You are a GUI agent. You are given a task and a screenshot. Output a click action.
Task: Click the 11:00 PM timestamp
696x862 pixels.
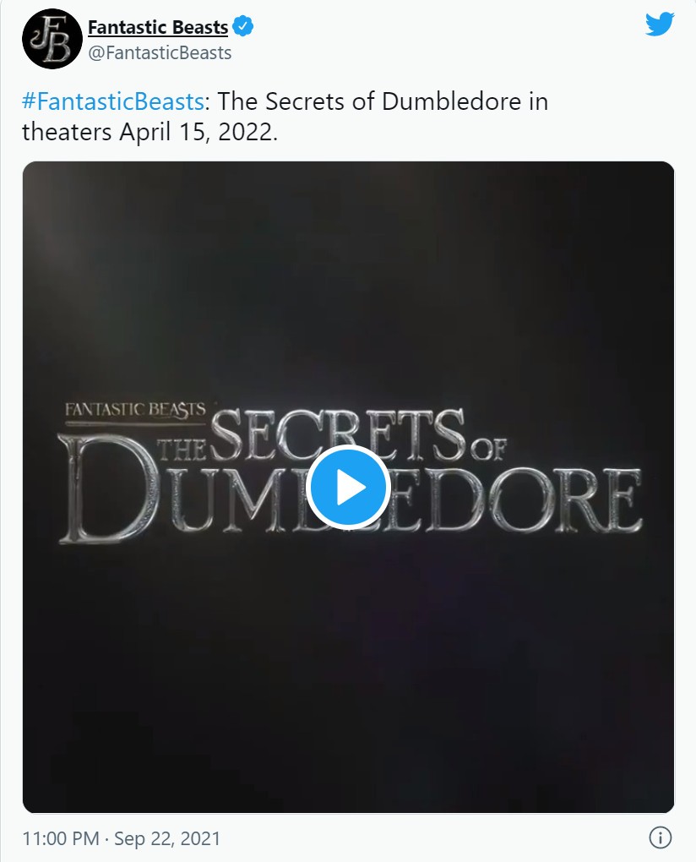click(61, 838)
